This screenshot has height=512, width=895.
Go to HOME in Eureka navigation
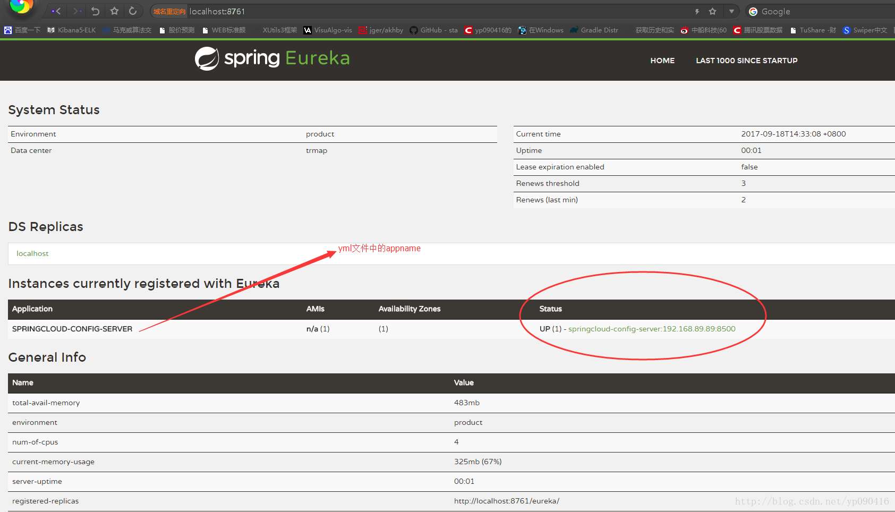click(662, 61)
